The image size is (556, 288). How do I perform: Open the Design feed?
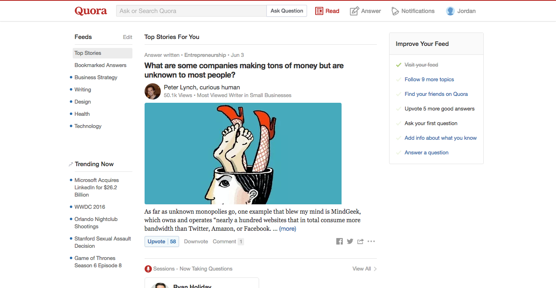(x=82, y=102)
